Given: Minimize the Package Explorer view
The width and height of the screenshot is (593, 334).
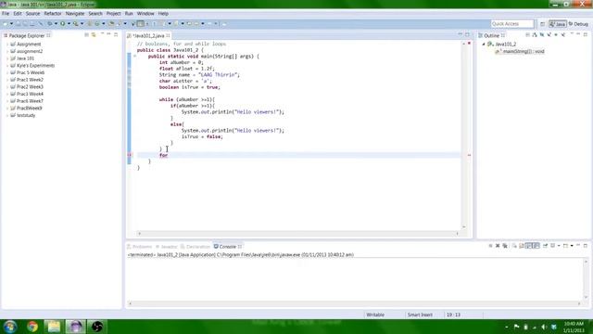Looking at the screenshot, I should pos(109,34).
